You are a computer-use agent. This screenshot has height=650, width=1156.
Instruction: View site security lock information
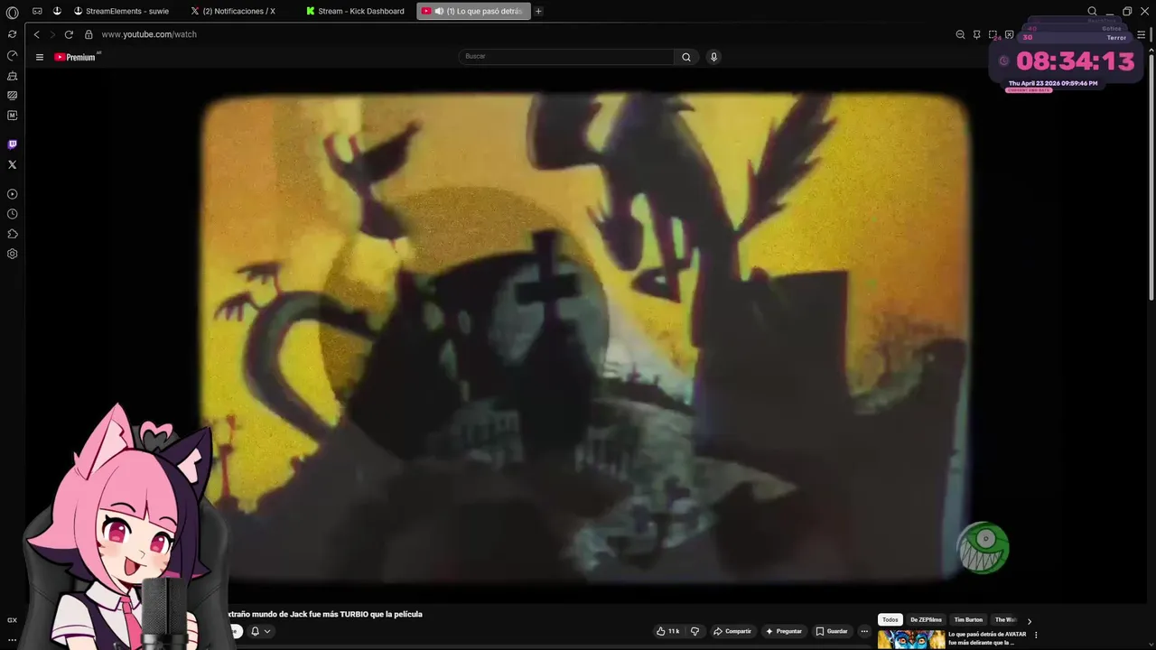pos(89,34)
